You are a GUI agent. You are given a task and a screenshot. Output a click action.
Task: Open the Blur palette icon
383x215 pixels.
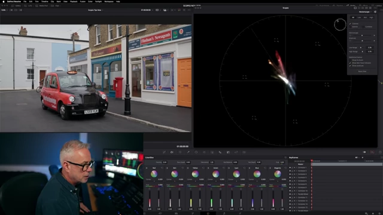coord(220,152)
